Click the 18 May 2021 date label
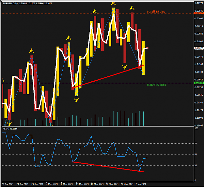Image resolution: width=204 pixels, height=187 pixels. [x=97, y=184]
